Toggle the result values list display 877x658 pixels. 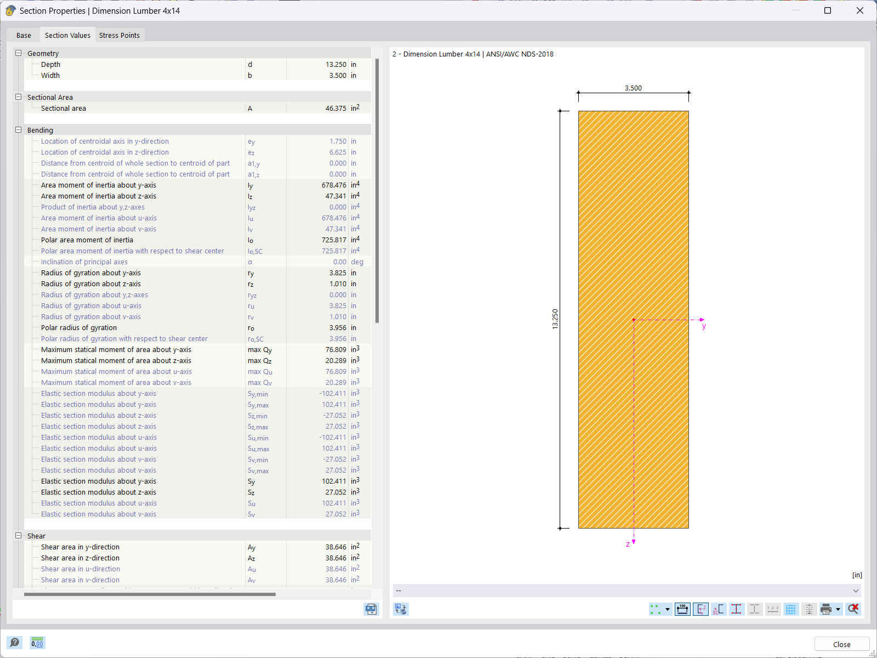tap(810, 609)
